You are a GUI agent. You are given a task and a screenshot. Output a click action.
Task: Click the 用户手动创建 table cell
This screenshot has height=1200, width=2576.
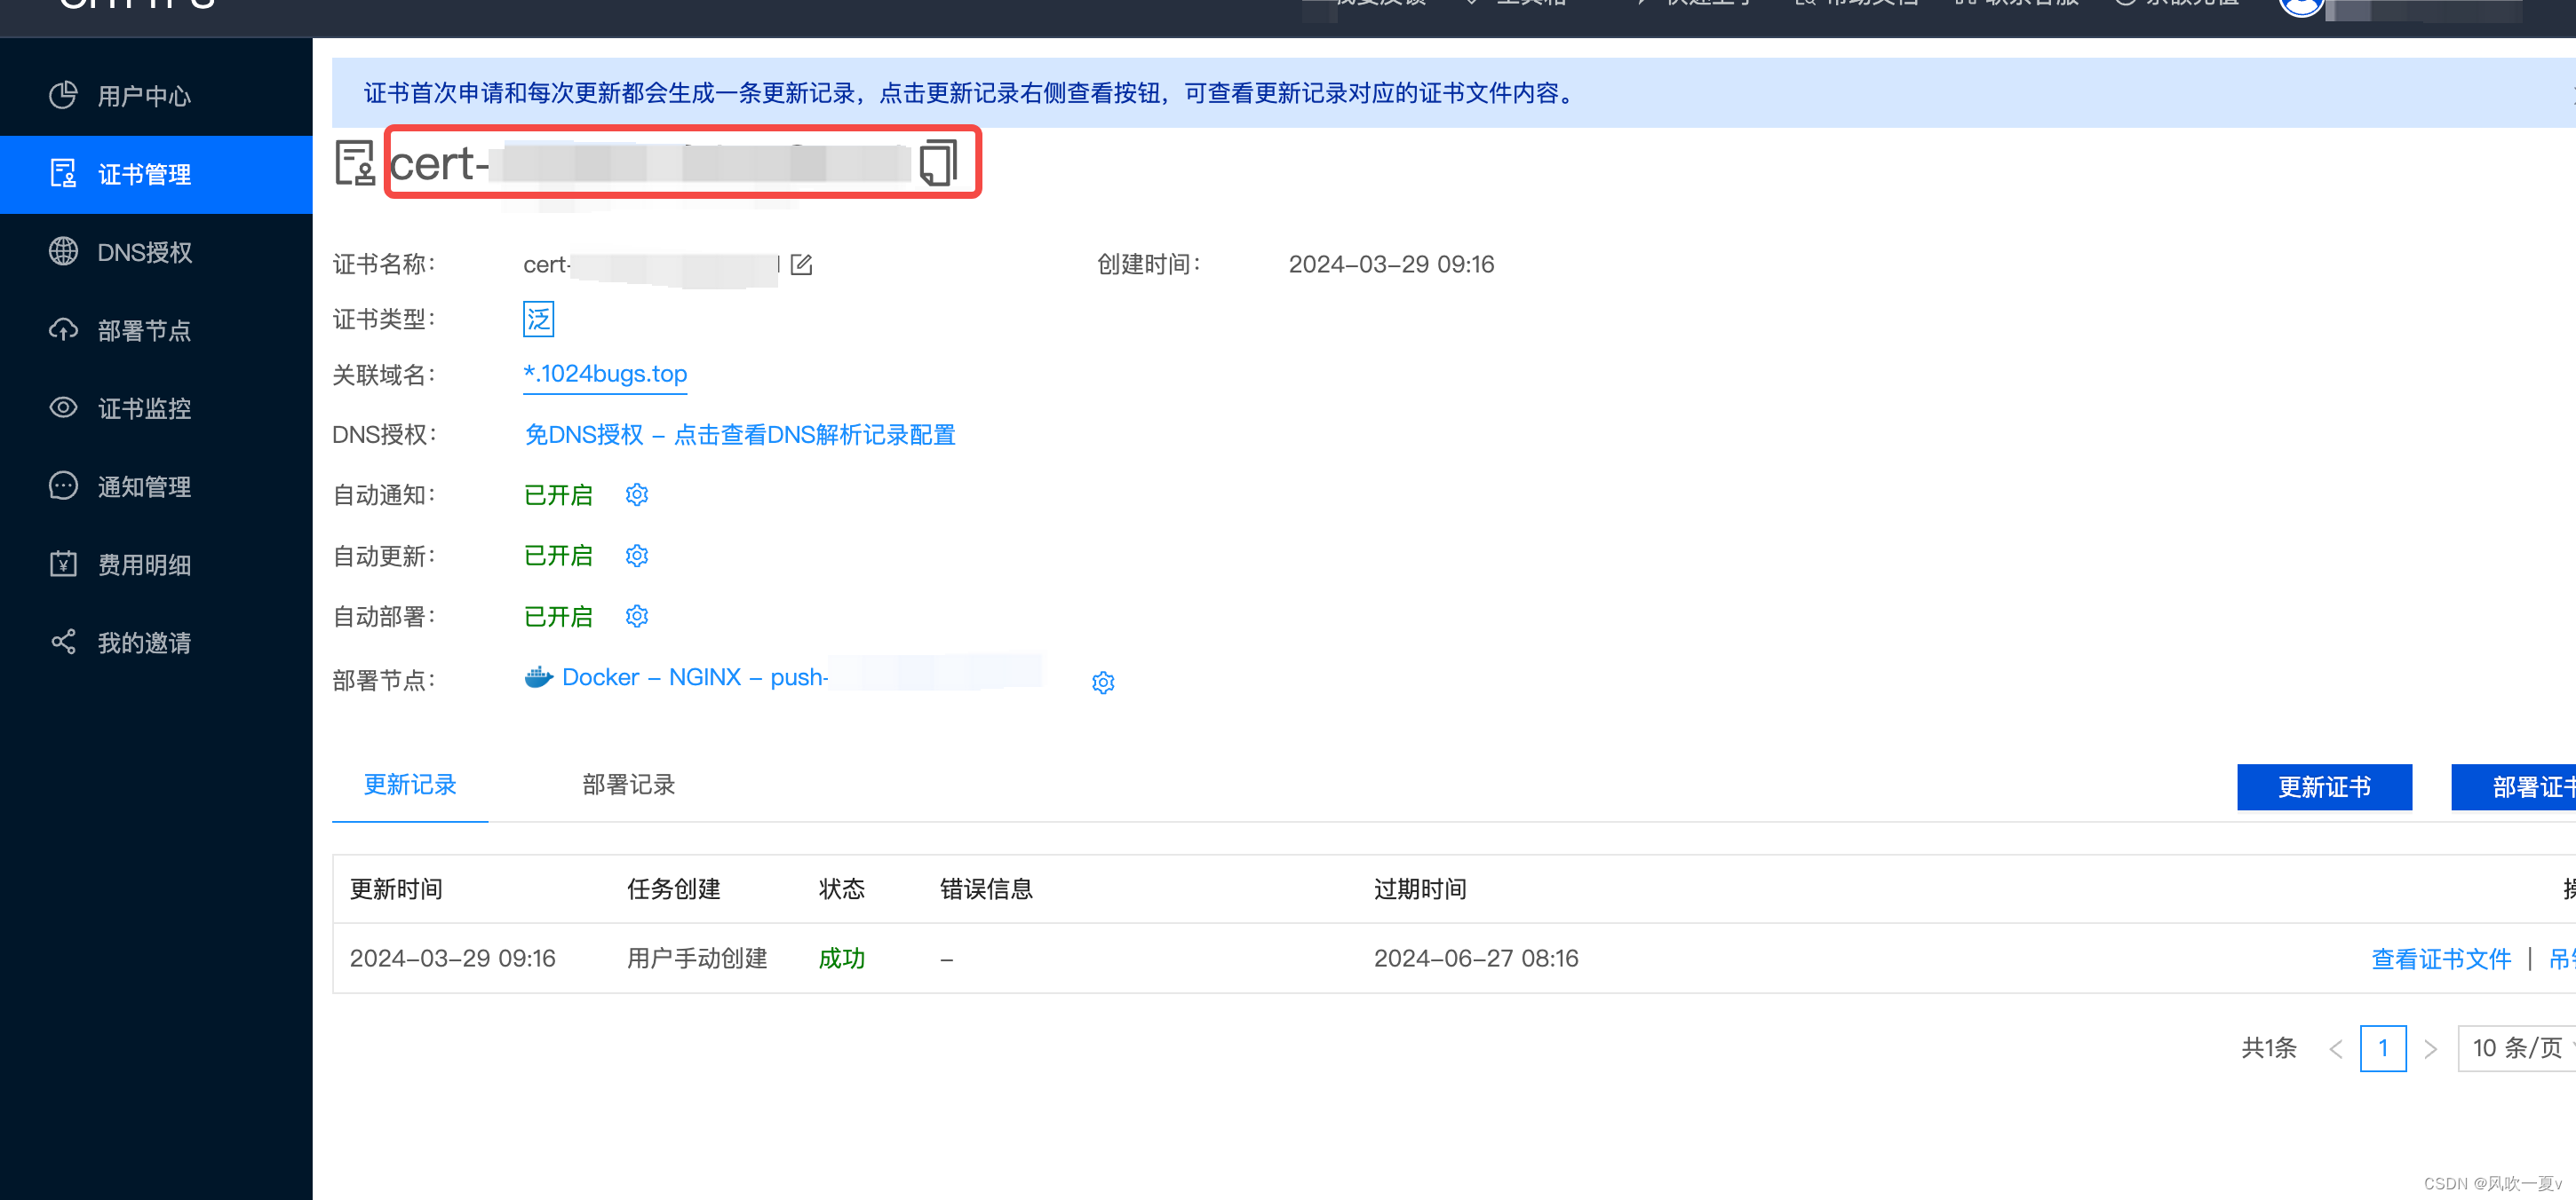pyautogui.click(x=697, y=959)
